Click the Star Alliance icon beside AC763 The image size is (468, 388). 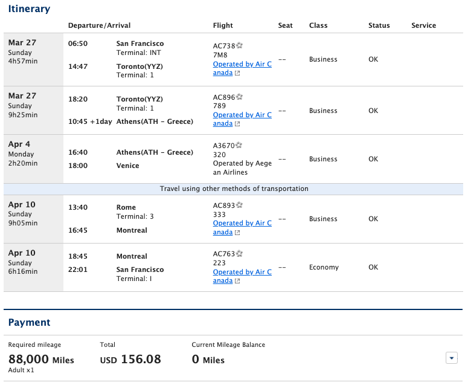[x=239, y=254]
